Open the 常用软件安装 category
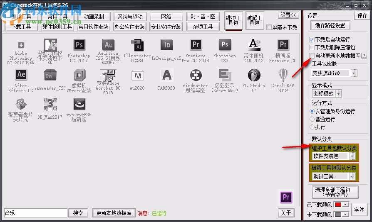The width and height of the screenshot is (372, 222). click(94, 27)
